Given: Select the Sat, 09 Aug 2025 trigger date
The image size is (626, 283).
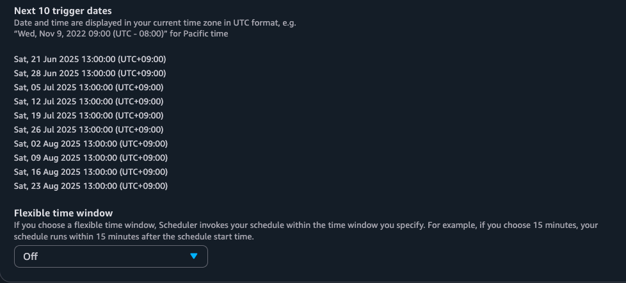Looking at the screenshot, I should pos(90,158).
